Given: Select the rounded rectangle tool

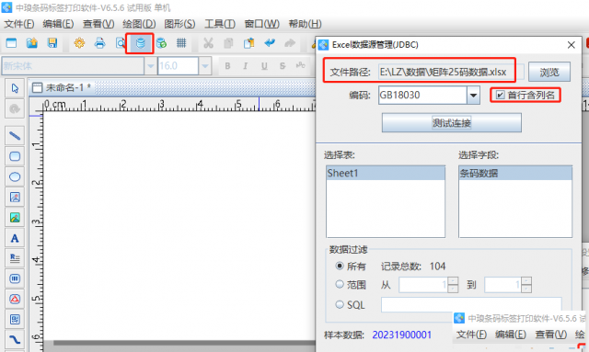Looking at the screenshot, I should (x=15, y=156).
